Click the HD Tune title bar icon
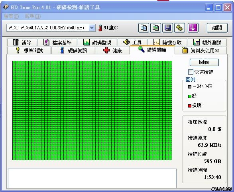The image size is (234, 192). 6,7
